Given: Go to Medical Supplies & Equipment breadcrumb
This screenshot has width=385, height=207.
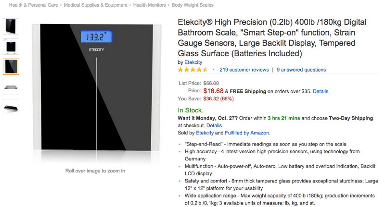Looking at the screenshot, I should pos(95,5).
